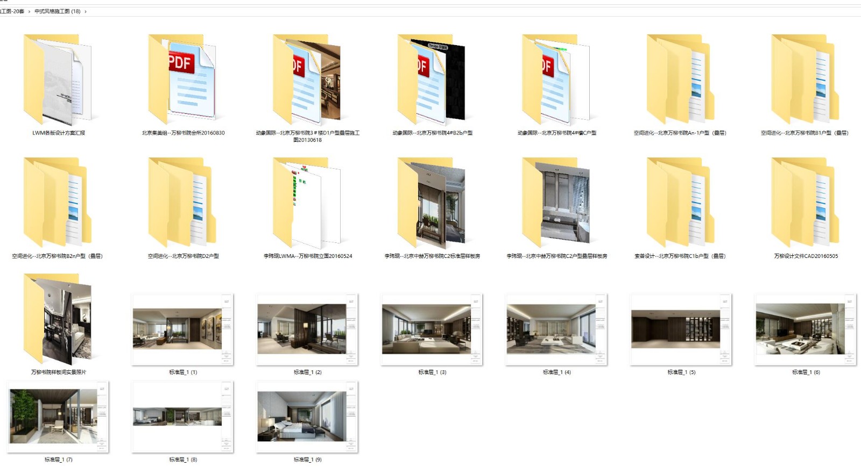The width and height of the screenshot is (861, 467).
Task: Open folder 万柳书院样板间实景照片
Action: click(58, 319)
